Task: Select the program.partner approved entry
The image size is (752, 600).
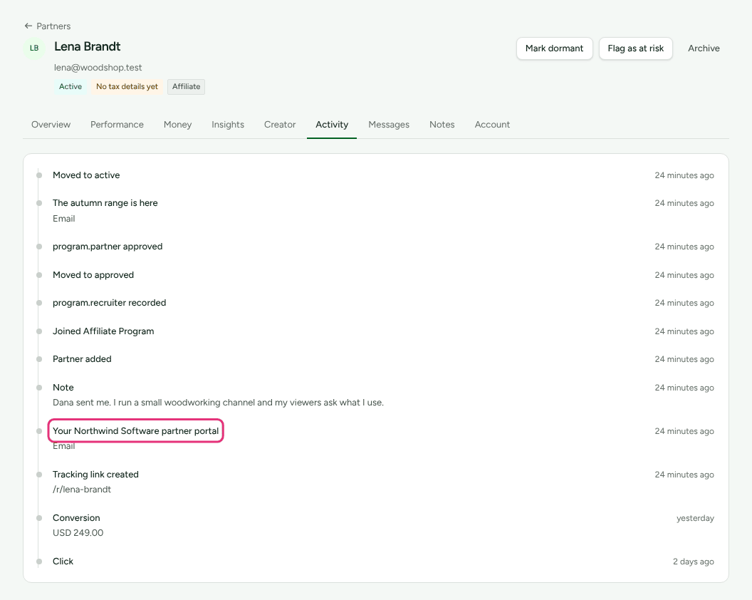Action: (108, 247)
